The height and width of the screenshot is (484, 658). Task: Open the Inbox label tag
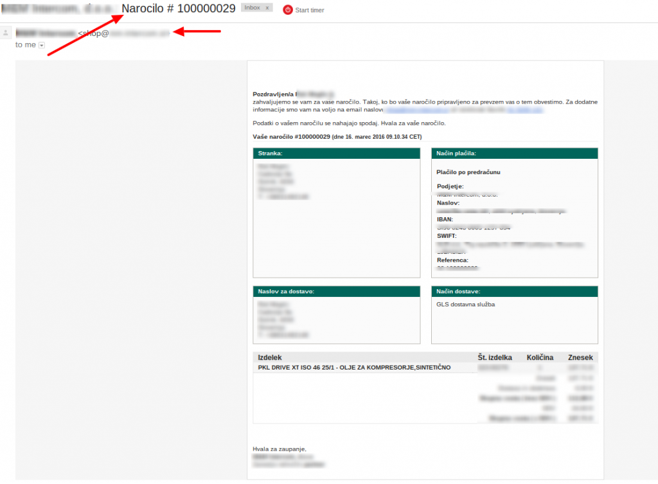pos(252,8)
